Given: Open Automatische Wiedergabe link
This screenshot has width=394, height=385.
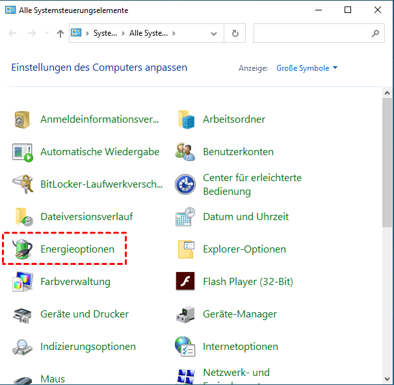Looking at the screenshot, I should 99,152.
